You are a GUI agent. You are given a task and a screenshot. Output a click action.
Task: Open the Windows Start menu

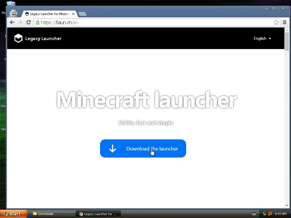point(14,214)
